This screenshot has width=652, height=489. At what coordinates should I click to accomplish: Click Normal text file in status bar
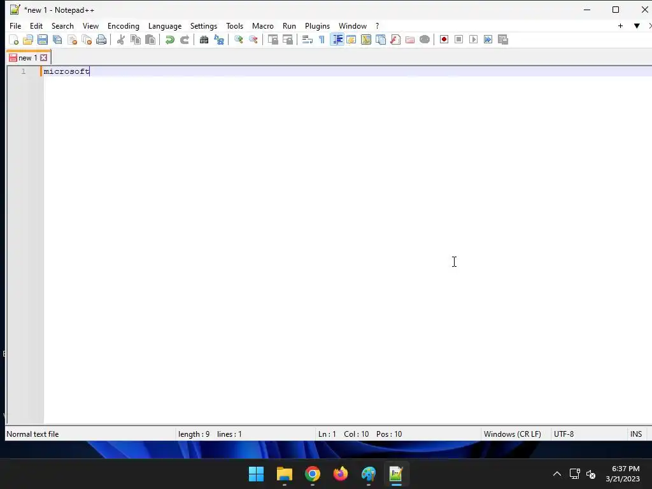pyautogui.click(x=32, y=434)
